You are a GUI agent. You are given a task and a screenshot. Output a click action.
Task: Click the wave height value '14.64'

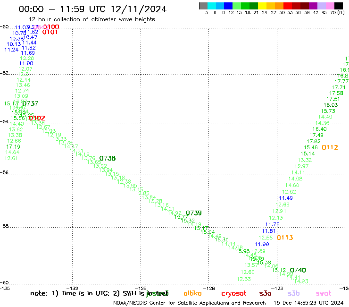point(12,152)
